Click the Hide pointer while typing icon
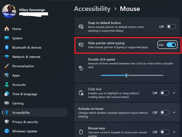The height and width of the screenshot is (137, 182). [81, 45]
